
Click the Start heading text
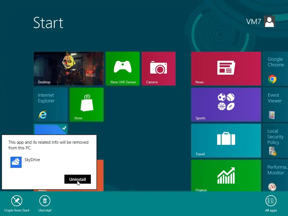(48, 23)
